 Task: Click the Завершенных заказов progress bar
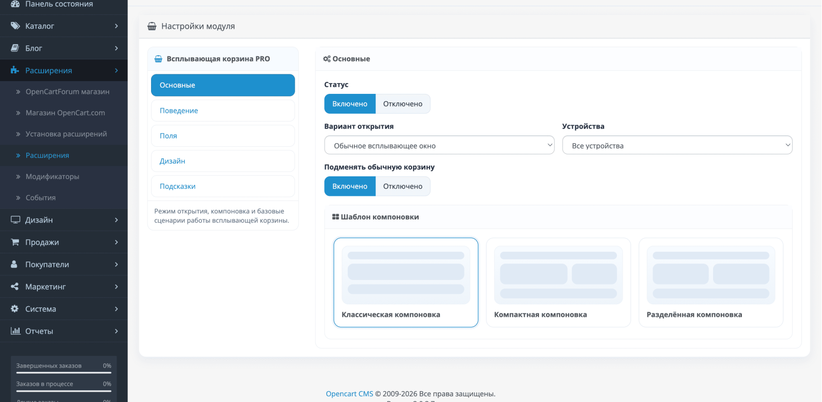(x=64, y=372)
